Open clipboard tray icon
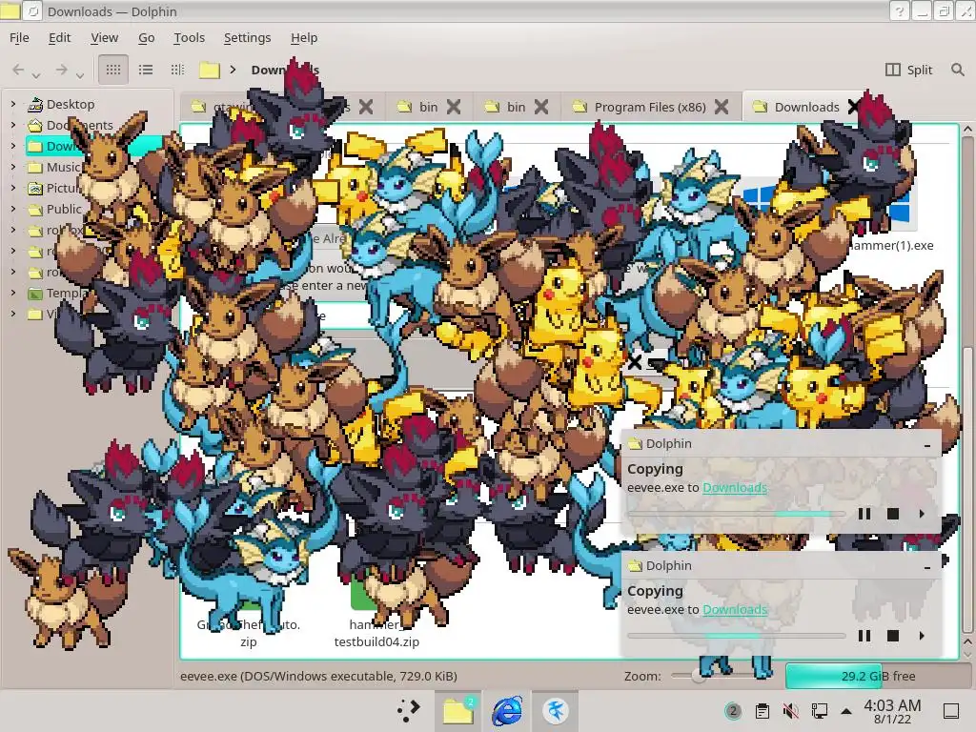Screen dimensions: 976x732 point(762,711)
